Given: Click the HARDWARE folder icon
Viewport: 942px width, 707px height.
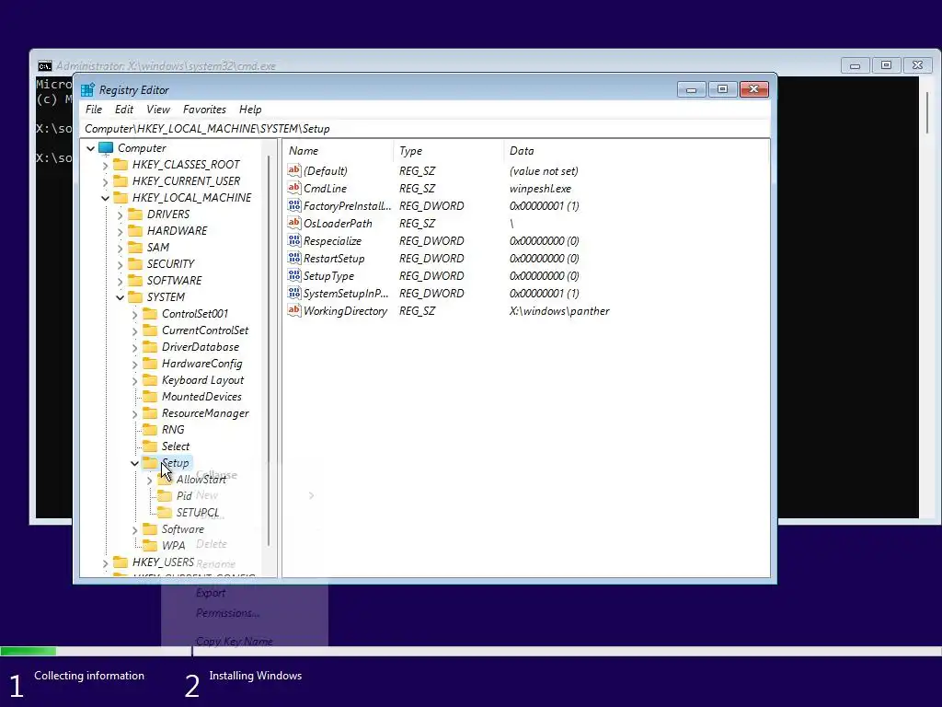Looking at the screenshot, I should tap(136, 231).
